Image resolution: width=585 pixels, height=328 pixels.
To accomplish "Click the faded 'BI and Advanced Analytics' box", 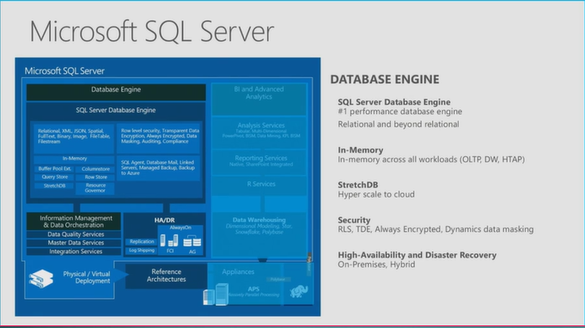I will pos(259,99).
